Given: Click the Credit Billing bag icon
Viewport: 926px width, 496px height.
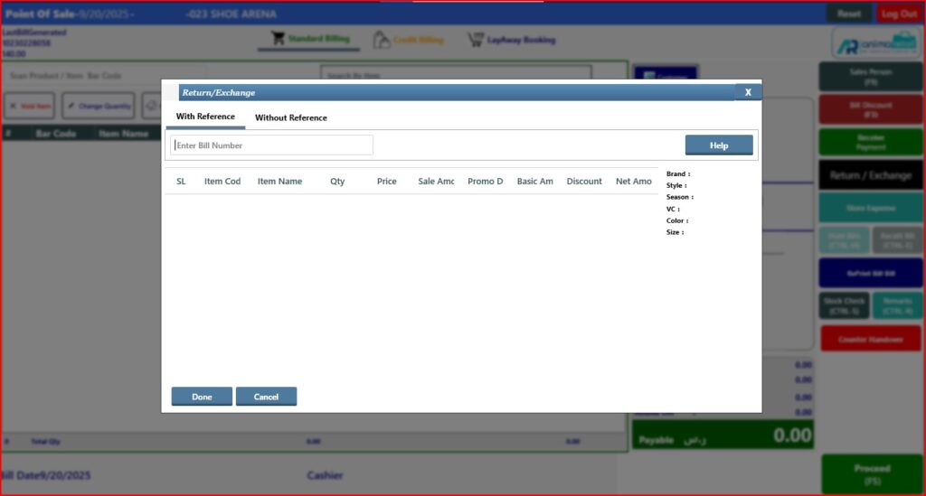Looking at the screenshot, I should point(382,40).
